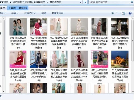Click the navigation pane scroll-down arrow

[x=3, y=92]
